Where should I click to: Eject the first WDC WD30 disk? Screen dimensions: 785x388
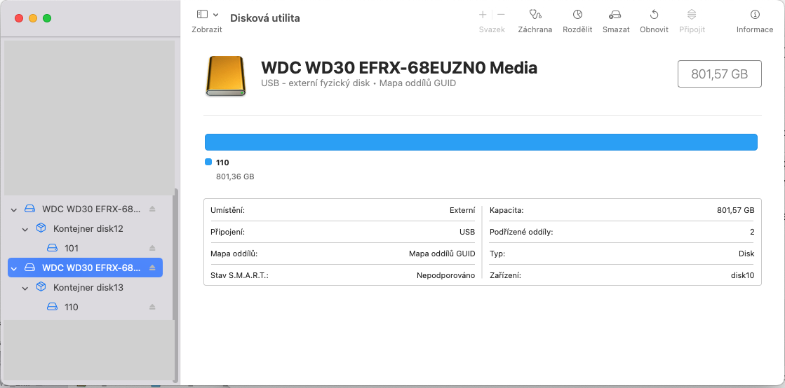point(152,209)
